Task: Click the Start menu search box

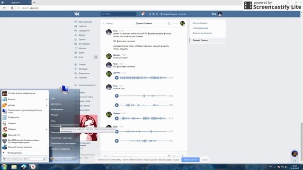Action: 25,159
